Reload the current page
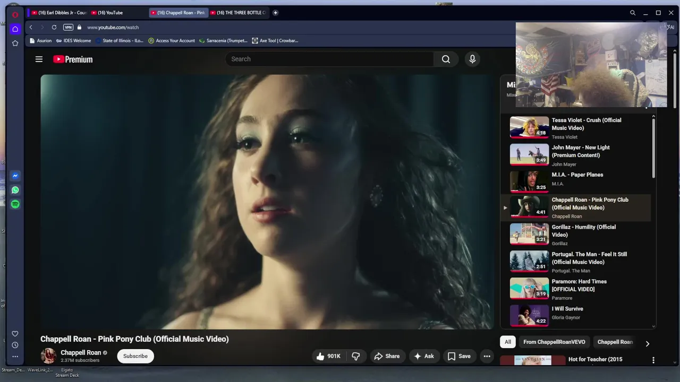680x382 pixels. coord(54,27)
